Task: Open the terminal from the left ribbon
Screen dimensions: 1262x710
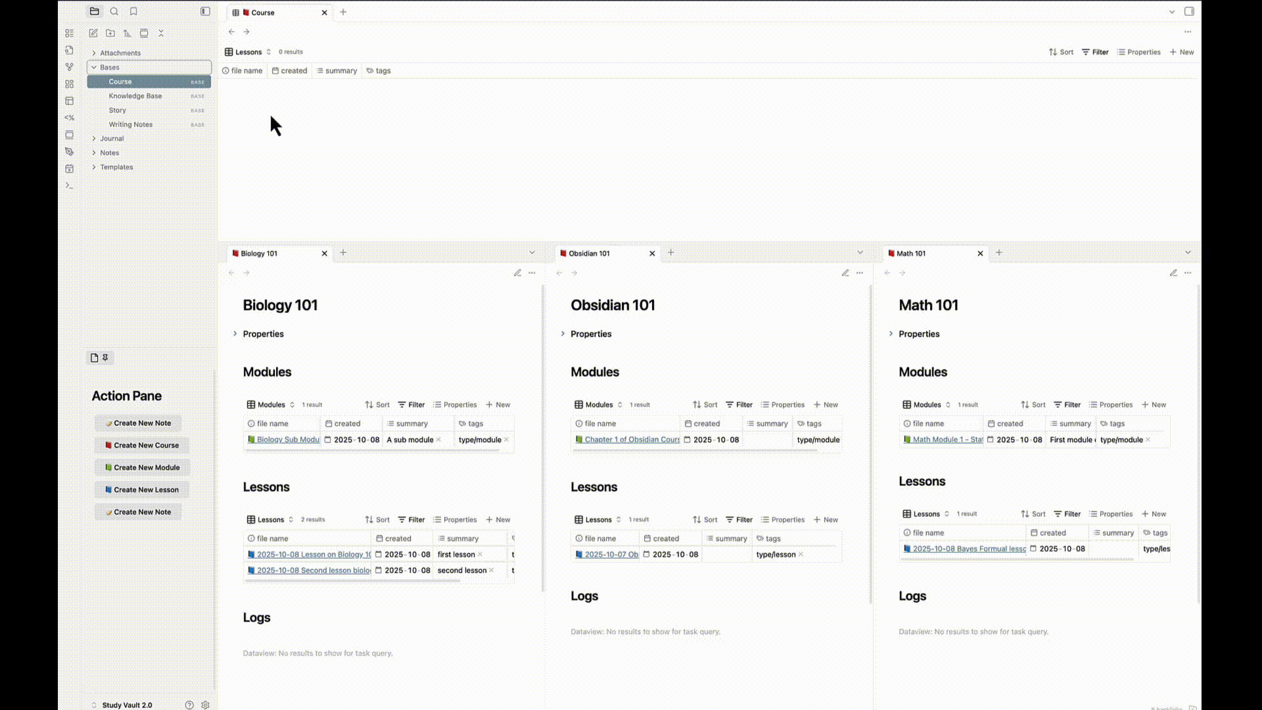Action: click(x=70, y=185)
